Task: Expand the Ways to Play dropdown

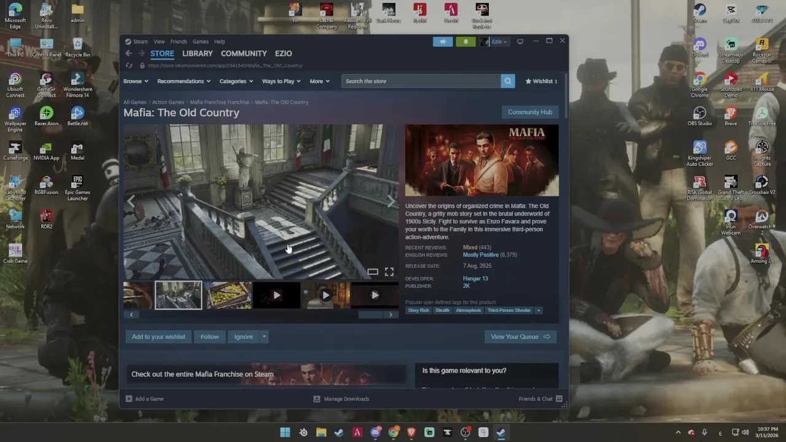Action: click(281, 81)
